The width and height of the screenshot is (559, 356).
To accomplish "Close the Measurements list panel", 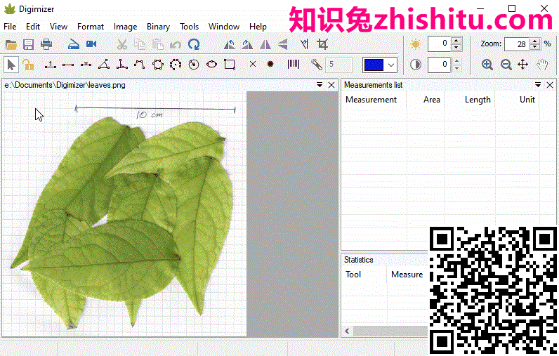I will (x=550, y=85).
